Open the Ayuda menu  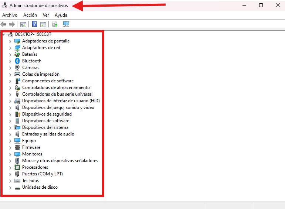click(61, 15)
